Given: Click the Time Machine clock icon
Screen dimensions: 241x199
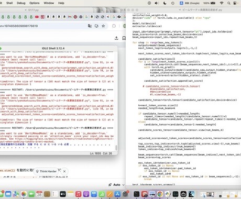Looking at the screenshot, I should tap(173, 3).
